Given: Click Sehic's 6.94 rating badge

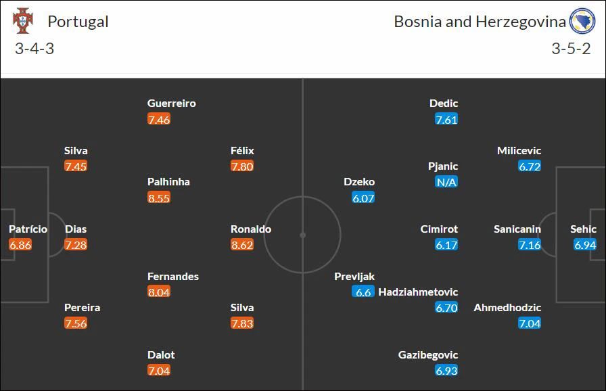Looking at the screenshot, I should [585, 245].
